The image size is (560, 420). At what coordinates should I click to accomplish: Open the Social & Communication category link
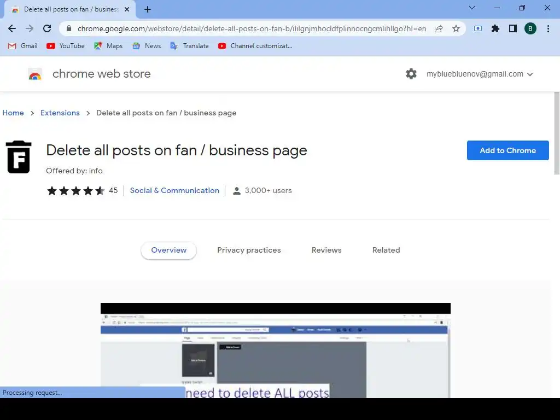tap(174, 191)
